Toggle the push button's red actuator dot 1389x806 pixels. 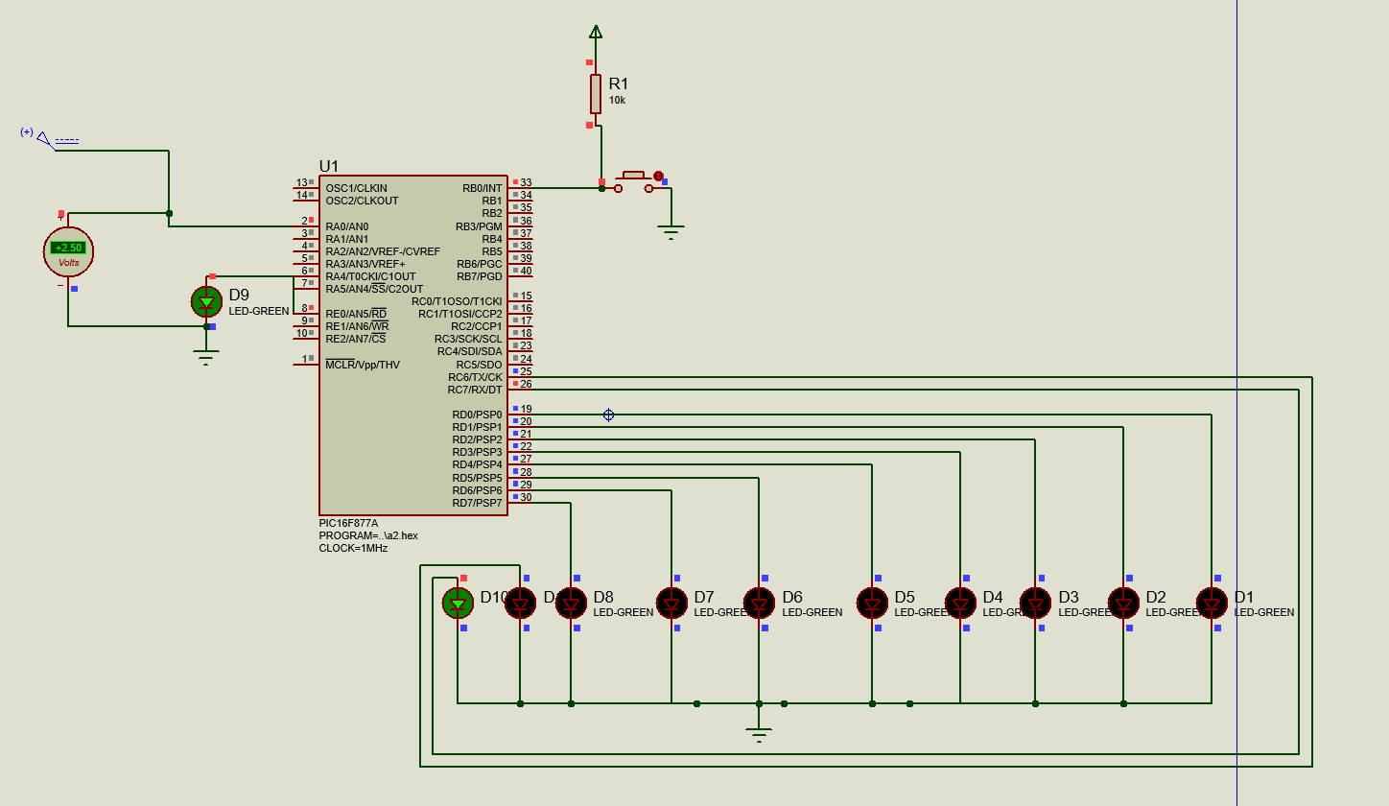point(658,176)
